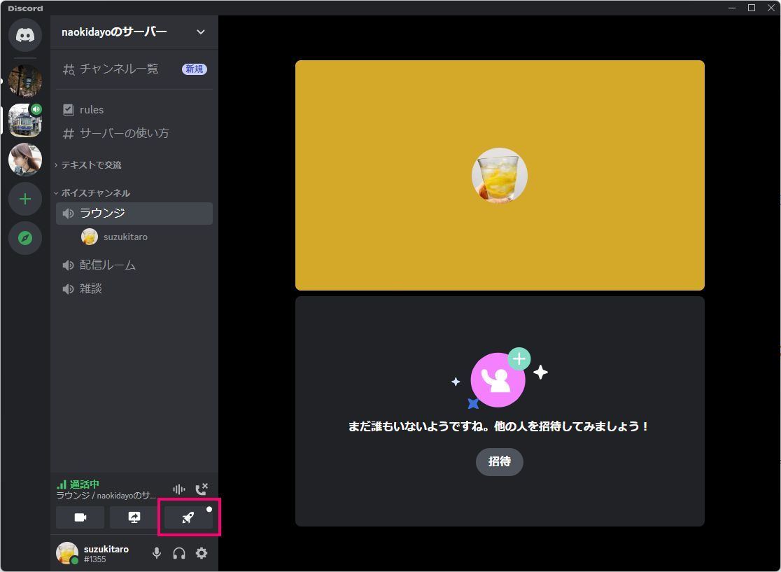This screenshot has width=781, height=572.
Task: Click the speaker icon beside 雑談
Action: click(69, 289)
